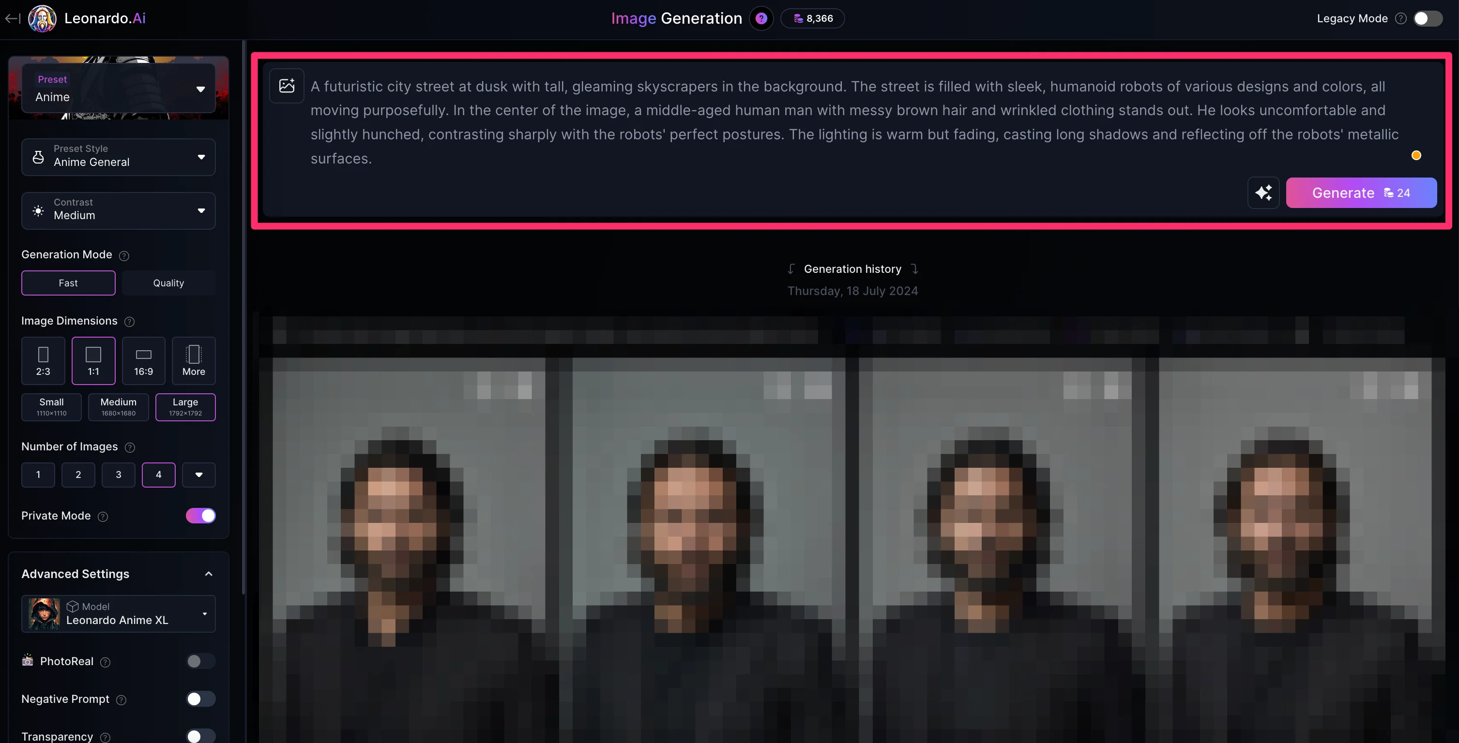The width and height of the screenshot is (1459, 743).
Task: Disable the Private Mode toggle
Action: tap(200, 516)
